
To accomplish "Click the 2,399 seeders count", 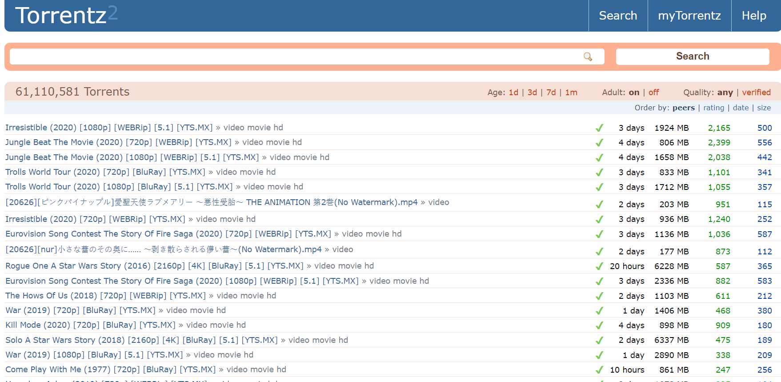I will 719,143.
